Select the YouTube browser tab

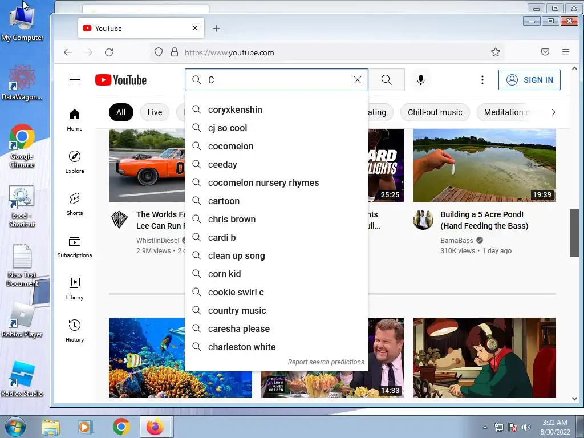[x=141, y=28]
